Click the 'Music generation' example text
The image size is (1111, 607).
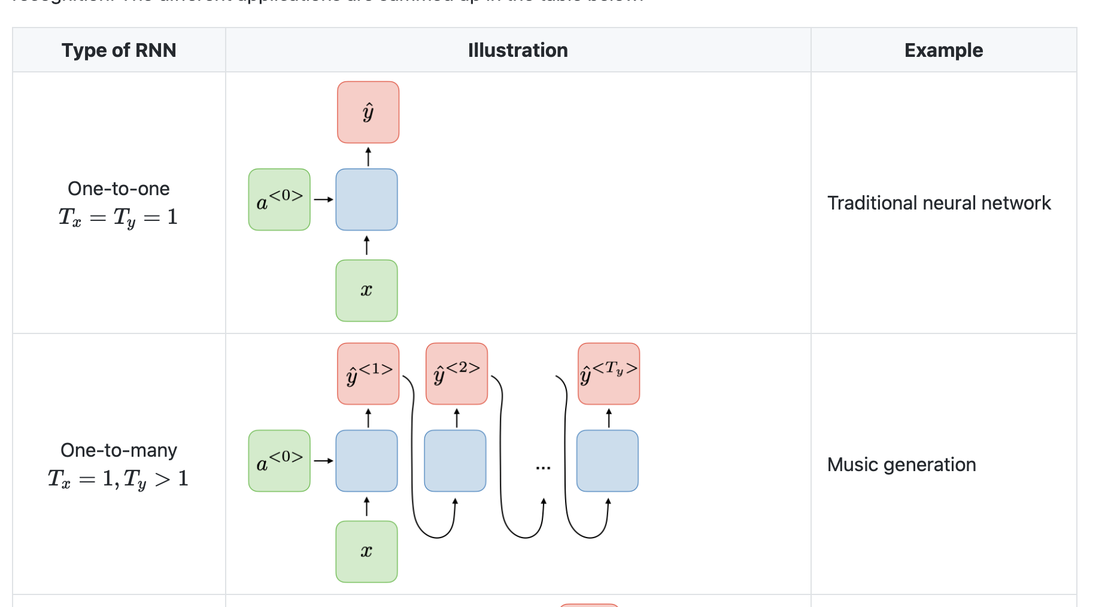[901, 465]
